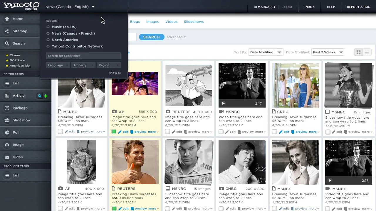
Task: Open the Sort By Date Modified dropdown
Action: point(266,52)
